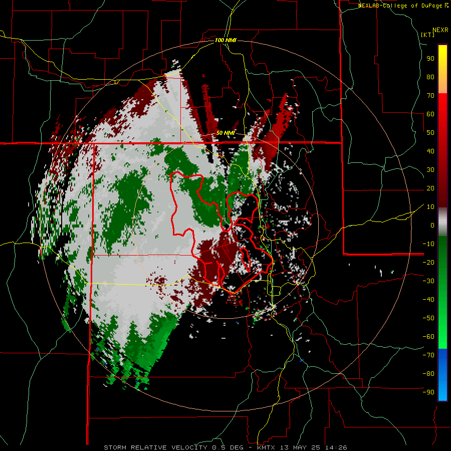Click the positive 20 scale value

pos(430,188)
